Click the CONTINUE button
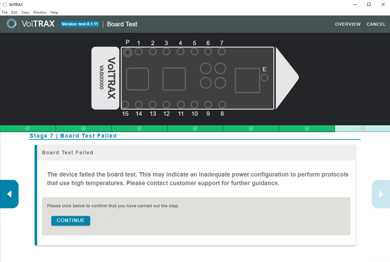 tap(71, 221)
